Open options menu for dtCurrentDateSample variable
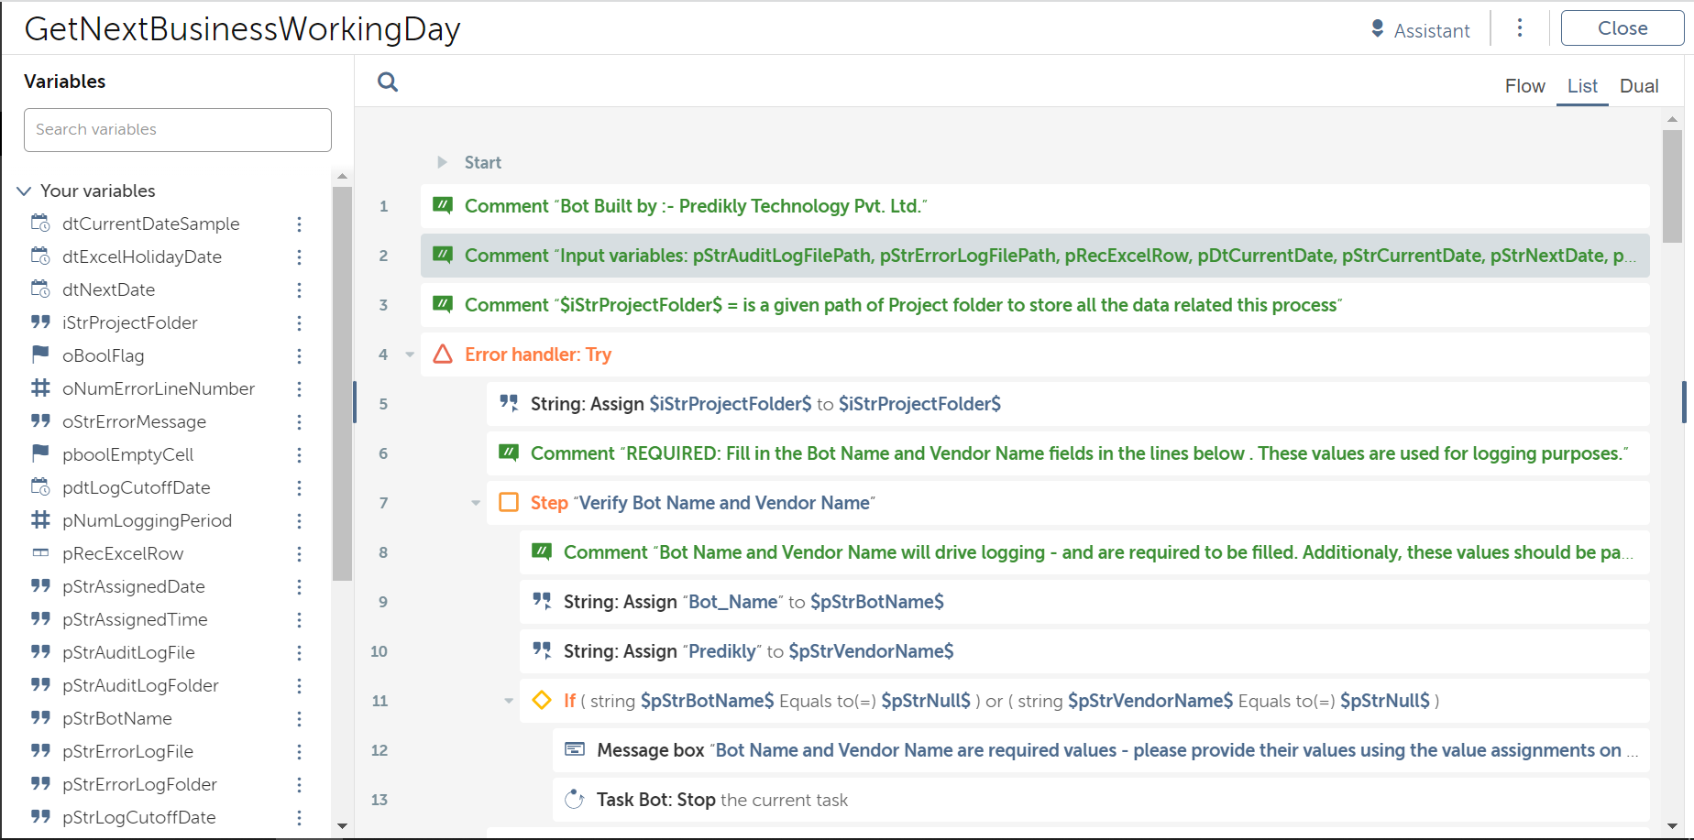 coord(299,224)
